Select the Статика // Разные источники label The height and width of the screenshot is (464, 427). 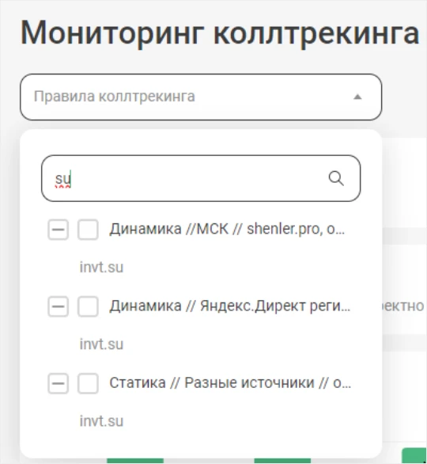(x=230, y=383)
